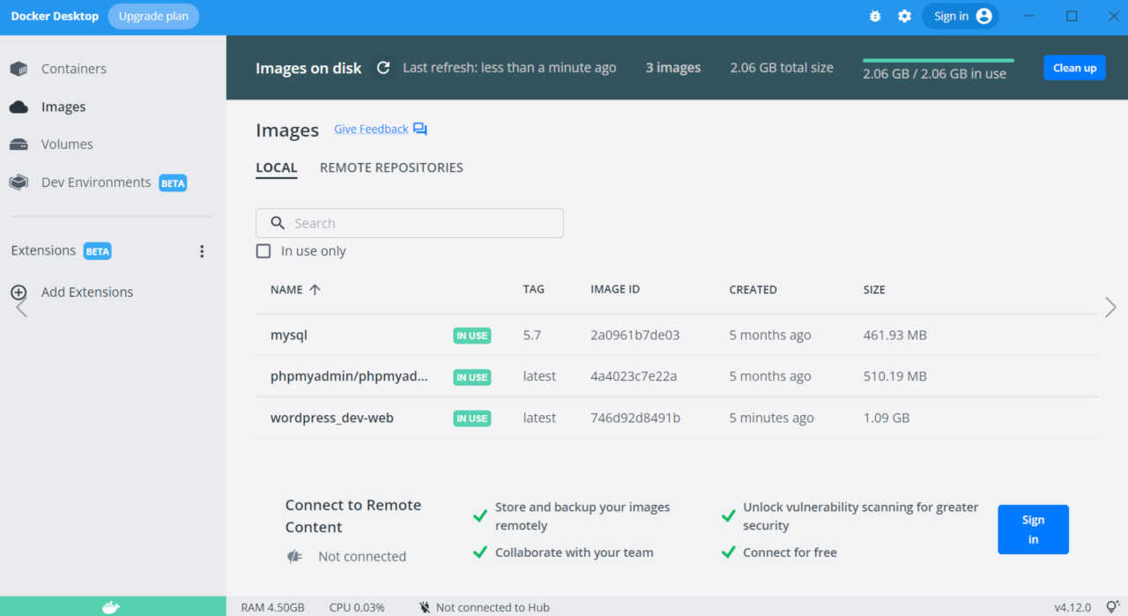Minimize the Docker Desktop window
1128x616 pixels.
(x=1030, y=16)
